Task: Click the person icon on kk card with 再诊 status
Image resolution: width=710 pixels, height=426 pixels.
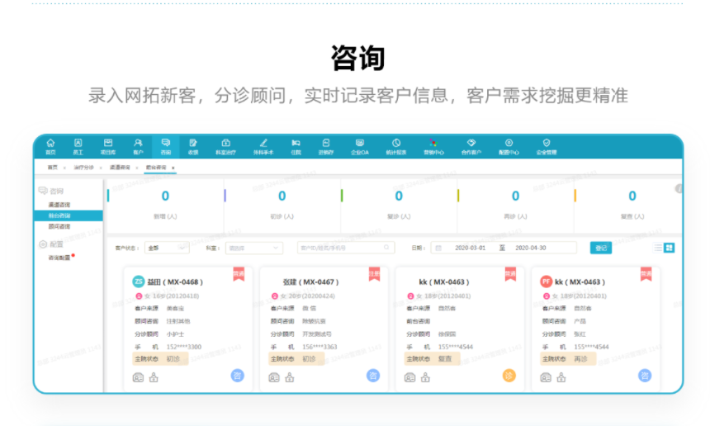Action: (x=561, y=377)
